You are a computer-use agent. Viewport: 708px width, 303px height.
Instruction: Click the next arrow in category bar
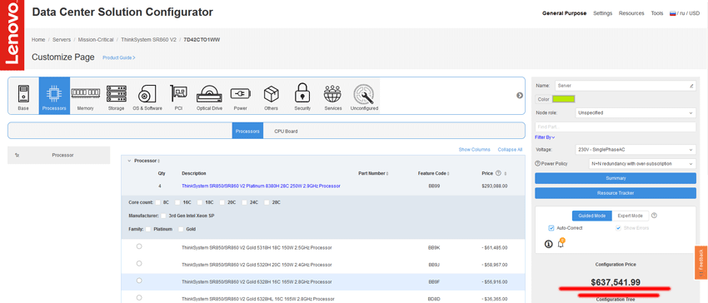coord(520,95)
